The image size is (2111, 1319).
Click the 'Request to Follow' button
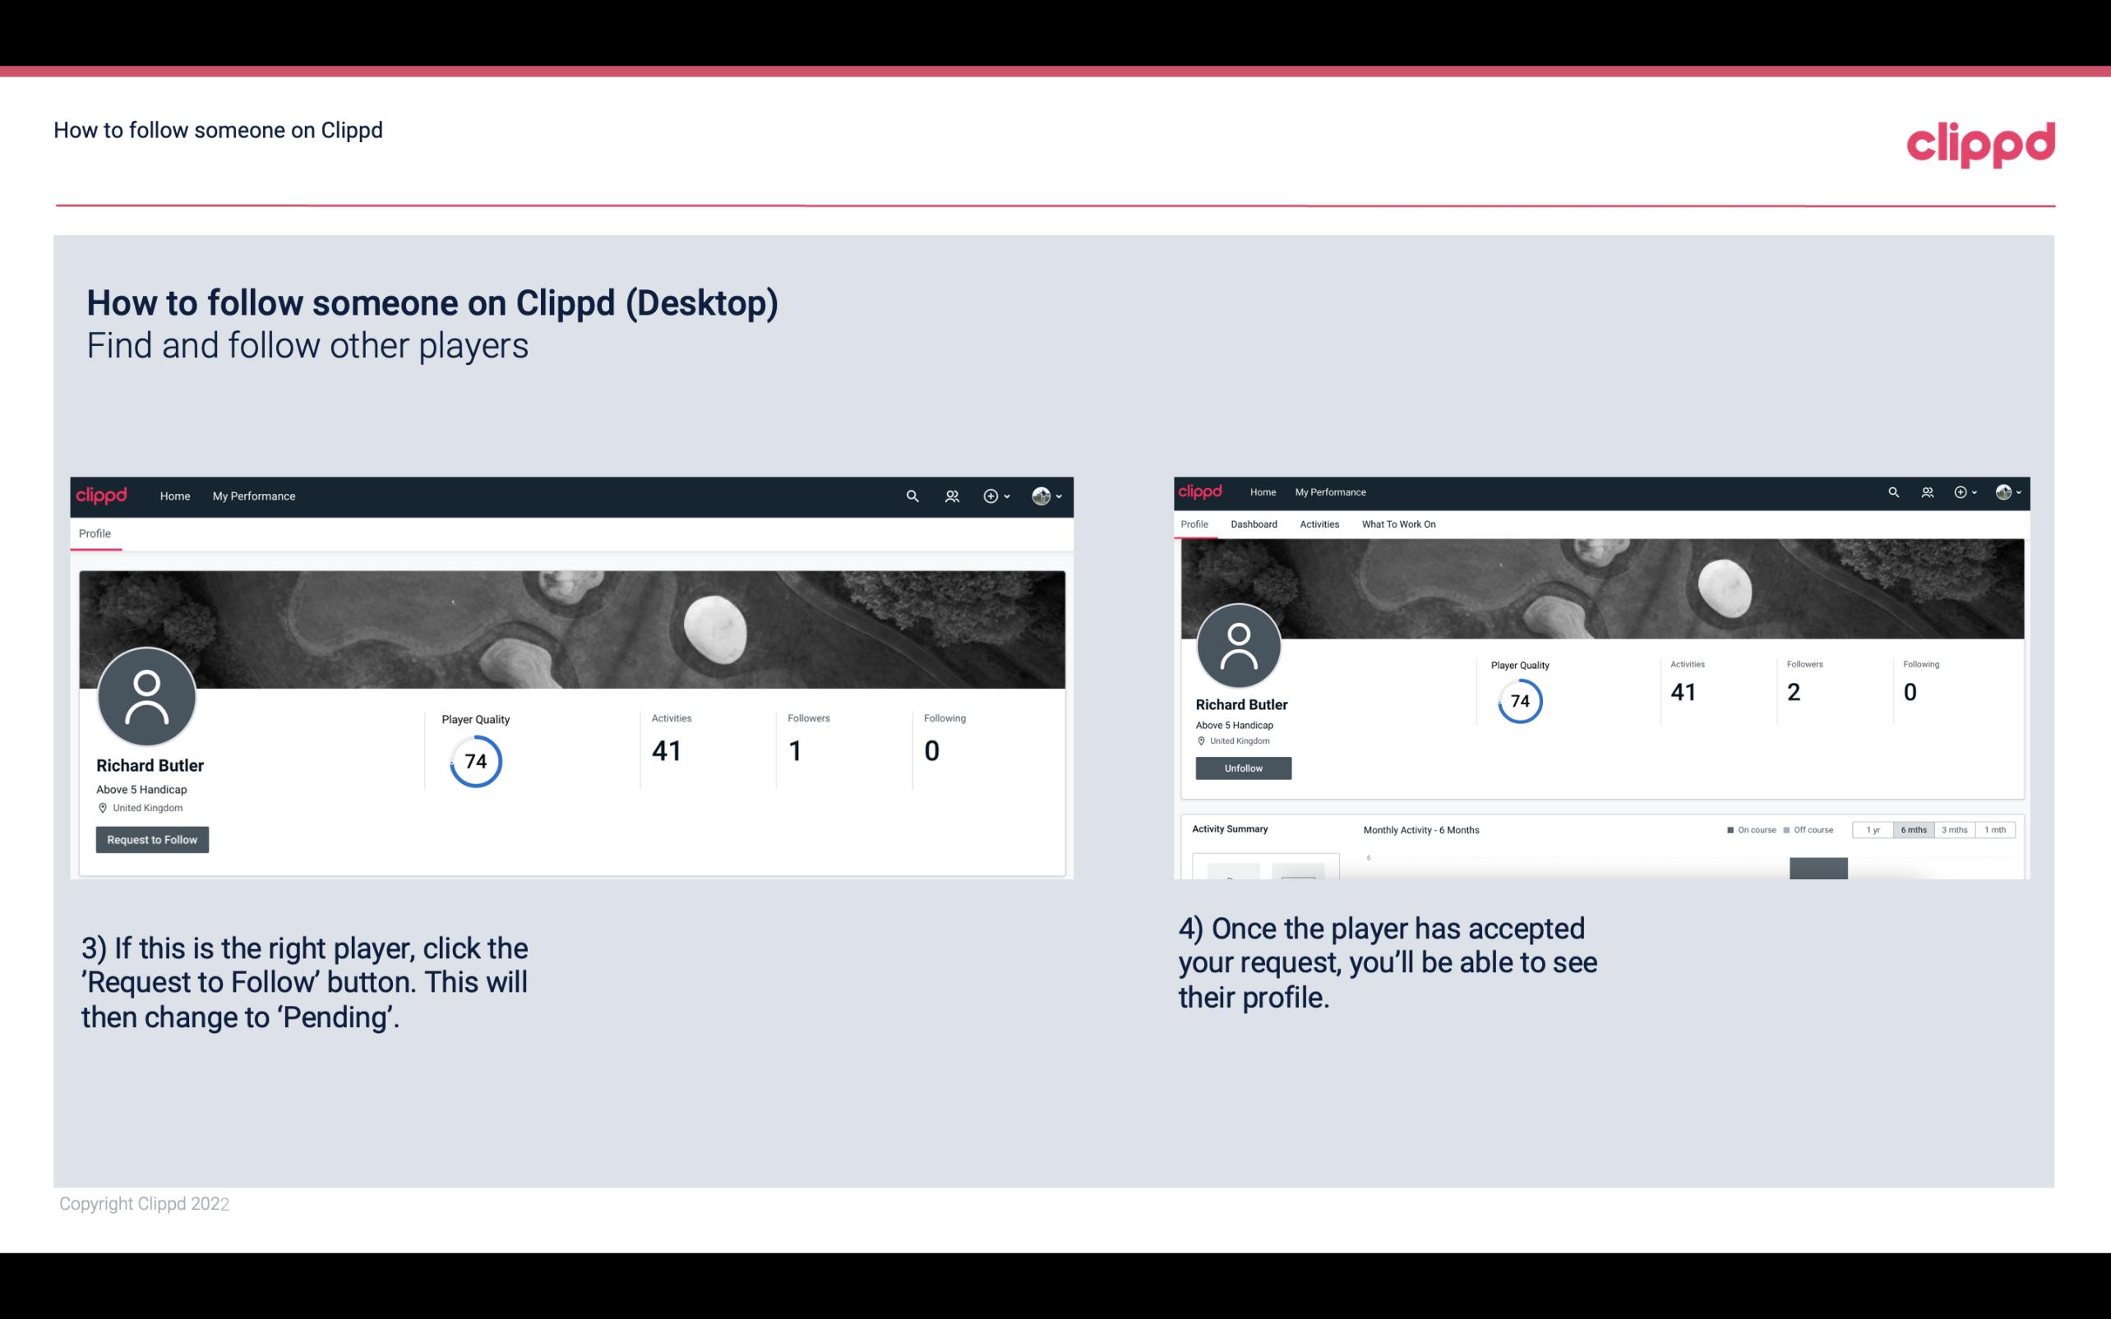152,839
